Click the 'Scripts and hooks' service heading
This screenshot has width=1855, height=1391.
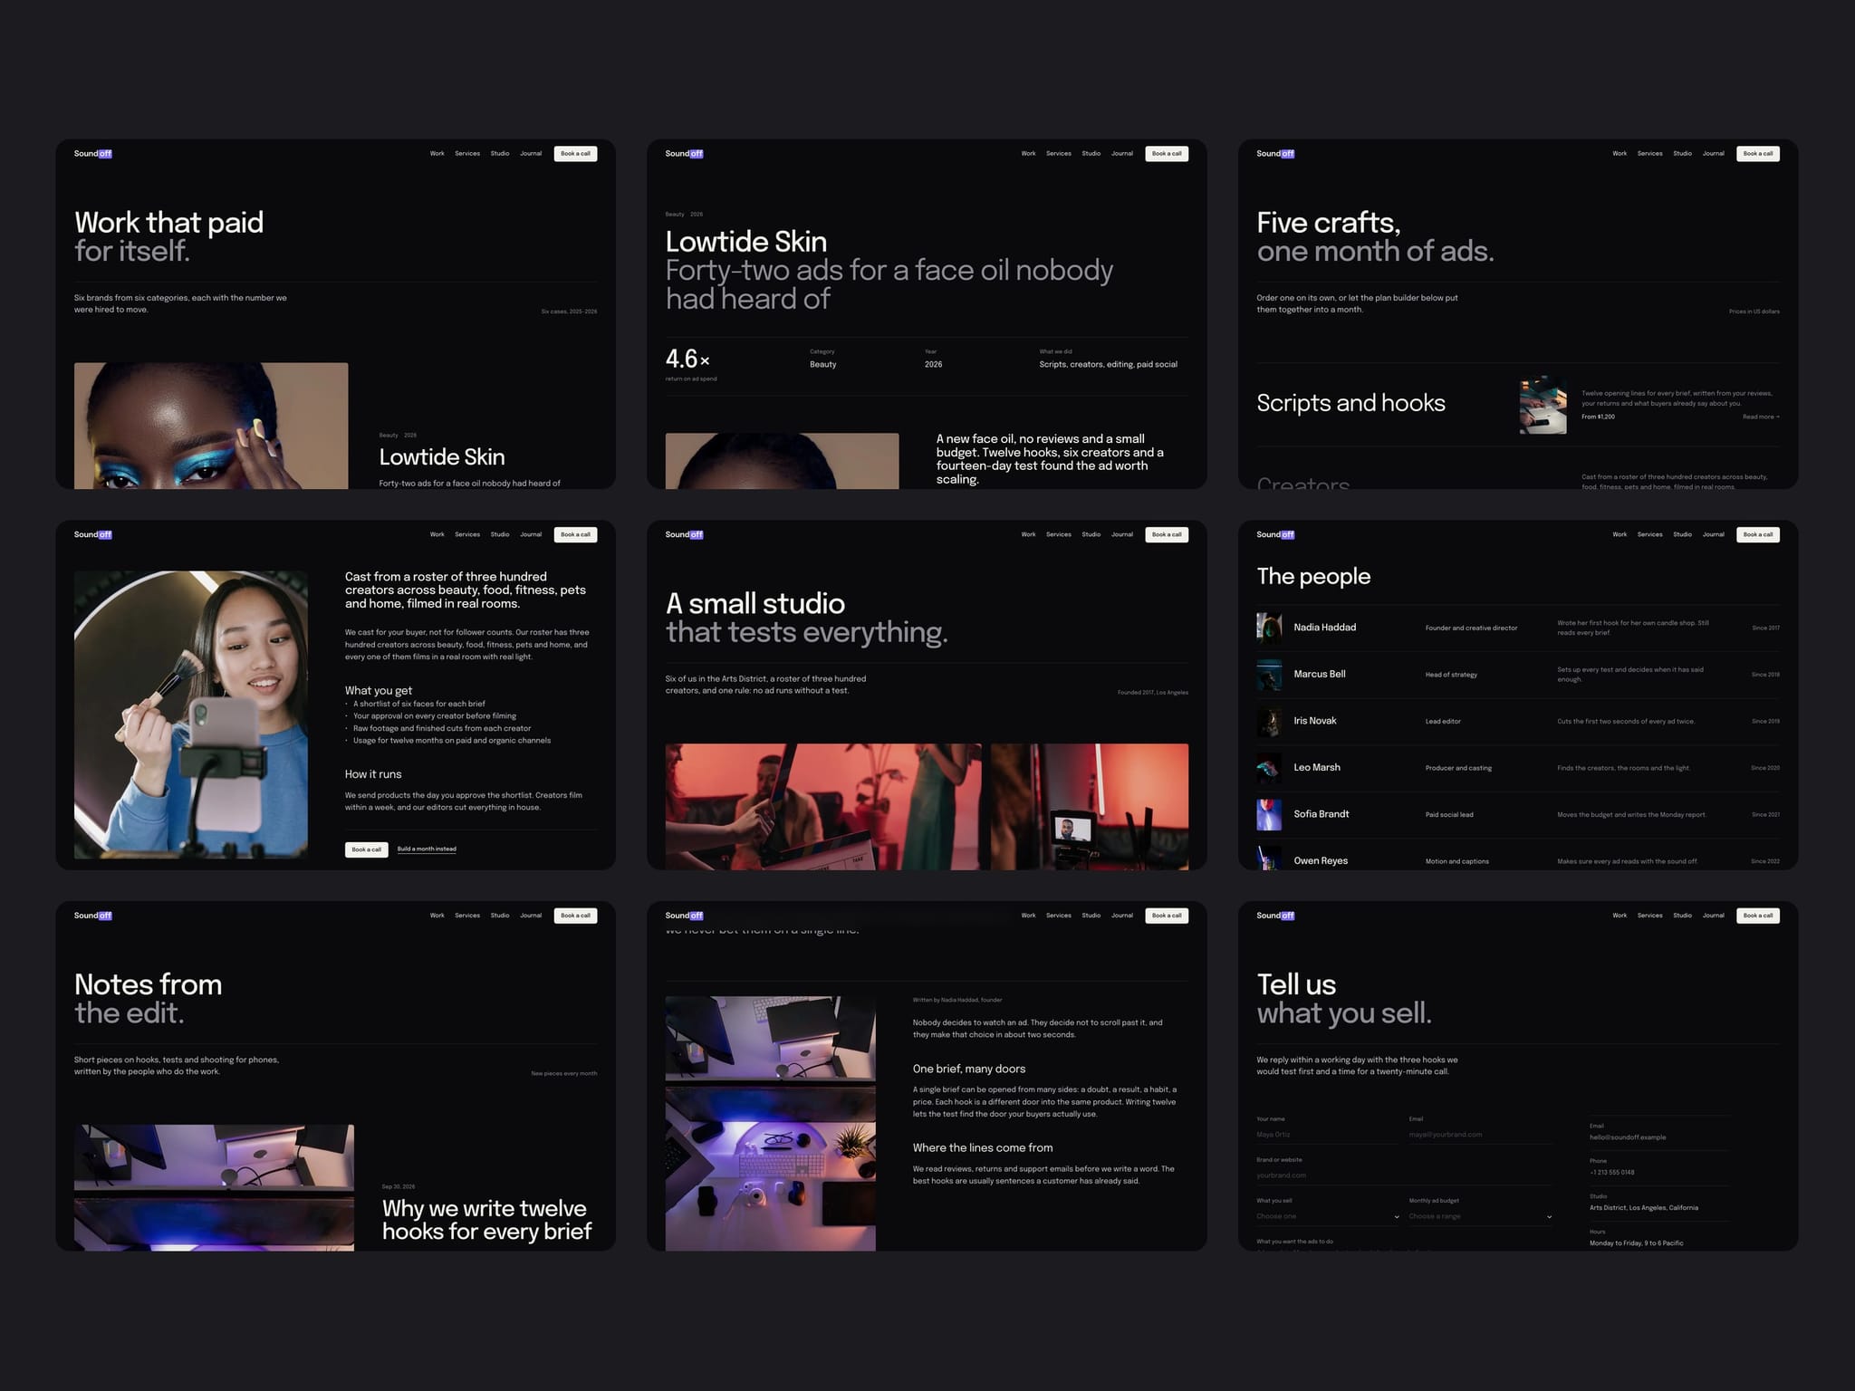1350,403
